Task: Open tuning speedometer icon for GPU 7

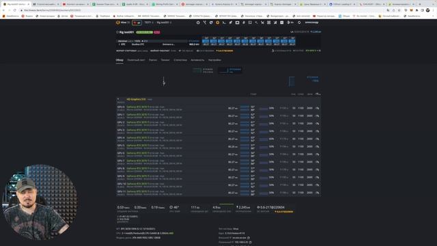Action: pos(317,162)
